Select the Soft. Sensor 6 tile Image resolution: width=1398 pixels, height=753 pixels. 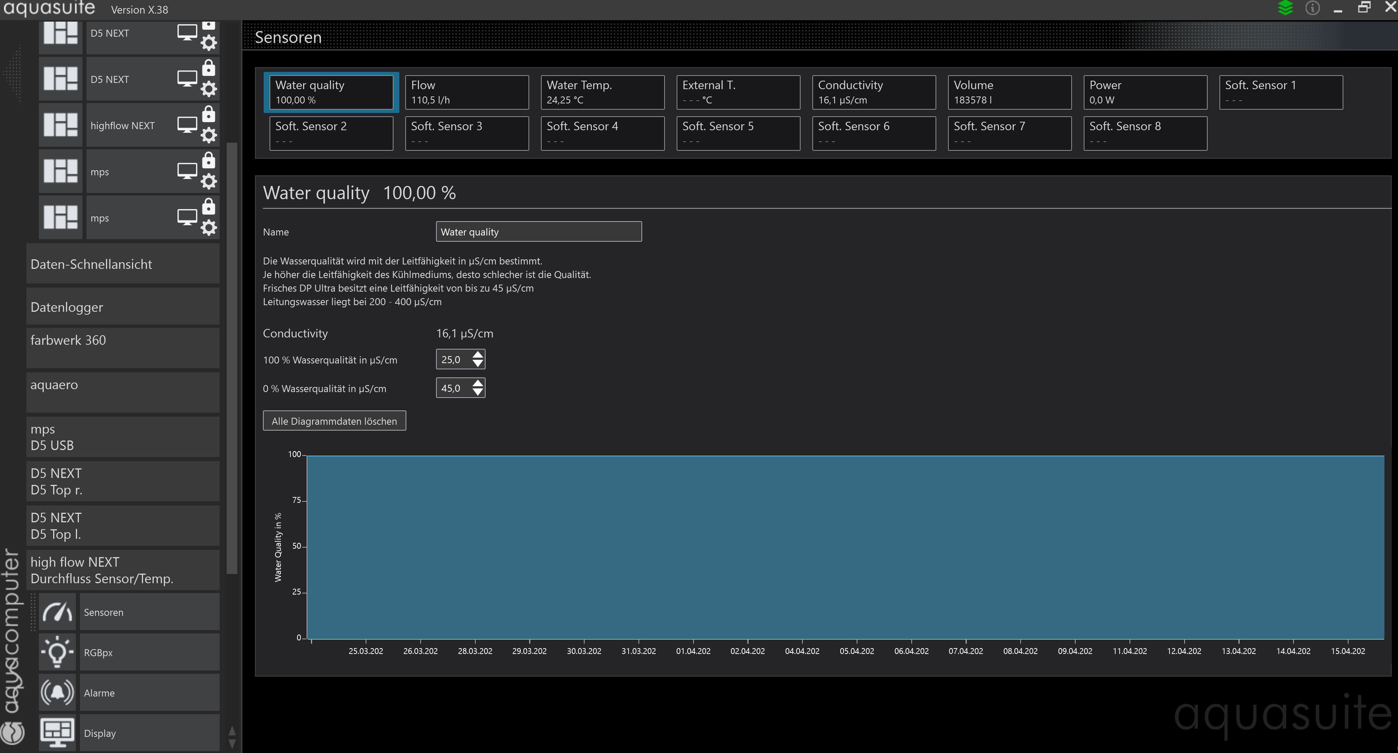[x=874, y=134]
